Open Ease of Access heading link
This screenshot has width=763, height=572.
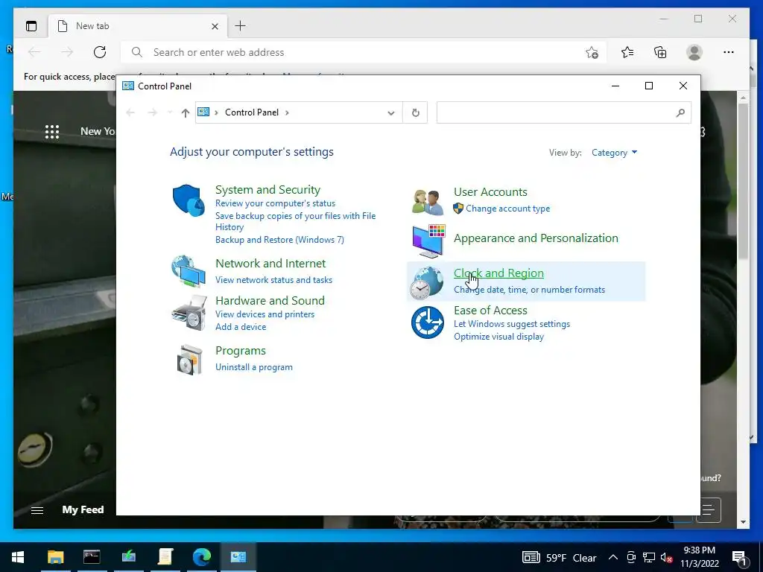[490, 311]
